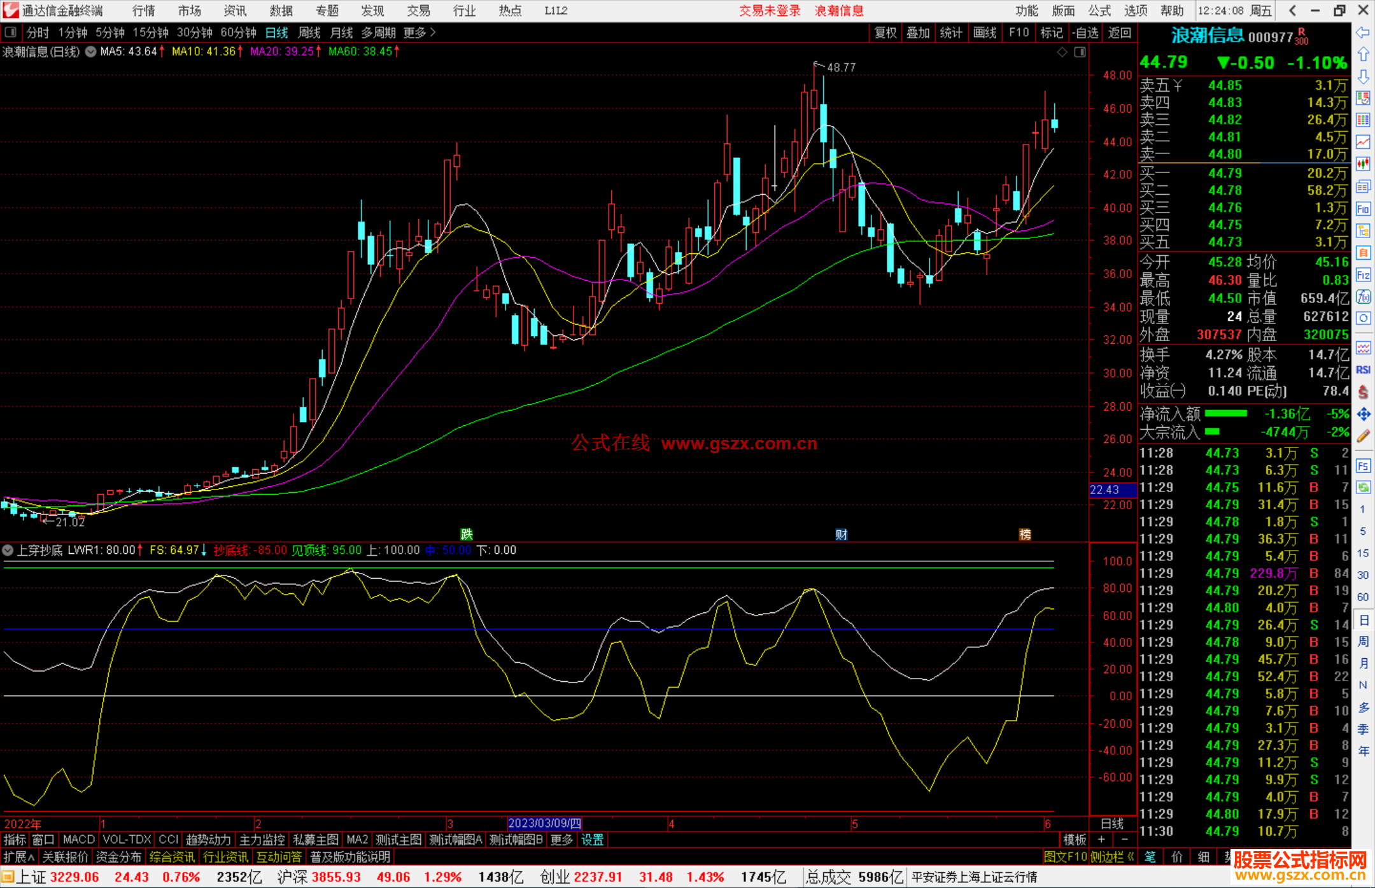Open the main chart indicator dropdown circle

coord(91,52)
